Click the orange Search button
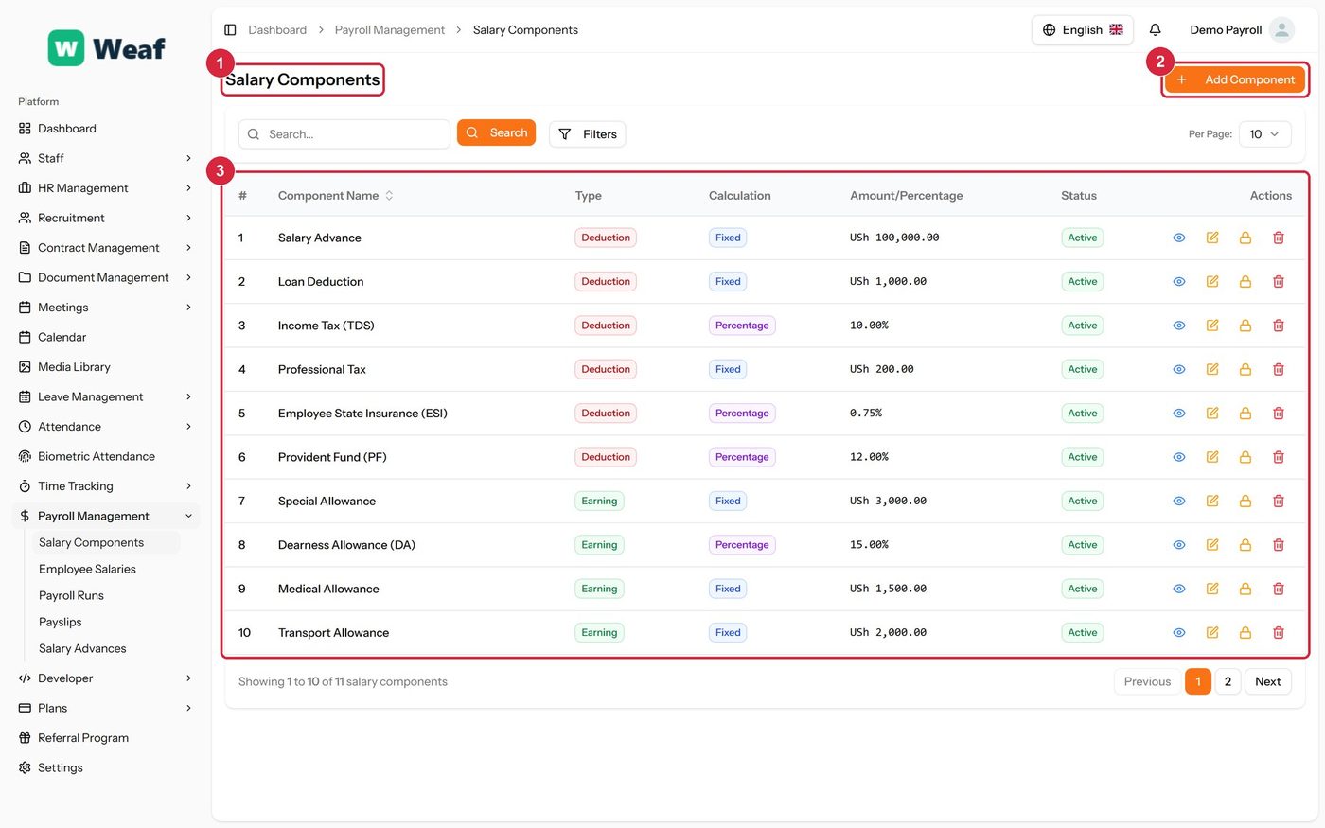Image resolution: width=1325 pixels, height=828 pixels. pyautogui.click(x=496, y=133)
